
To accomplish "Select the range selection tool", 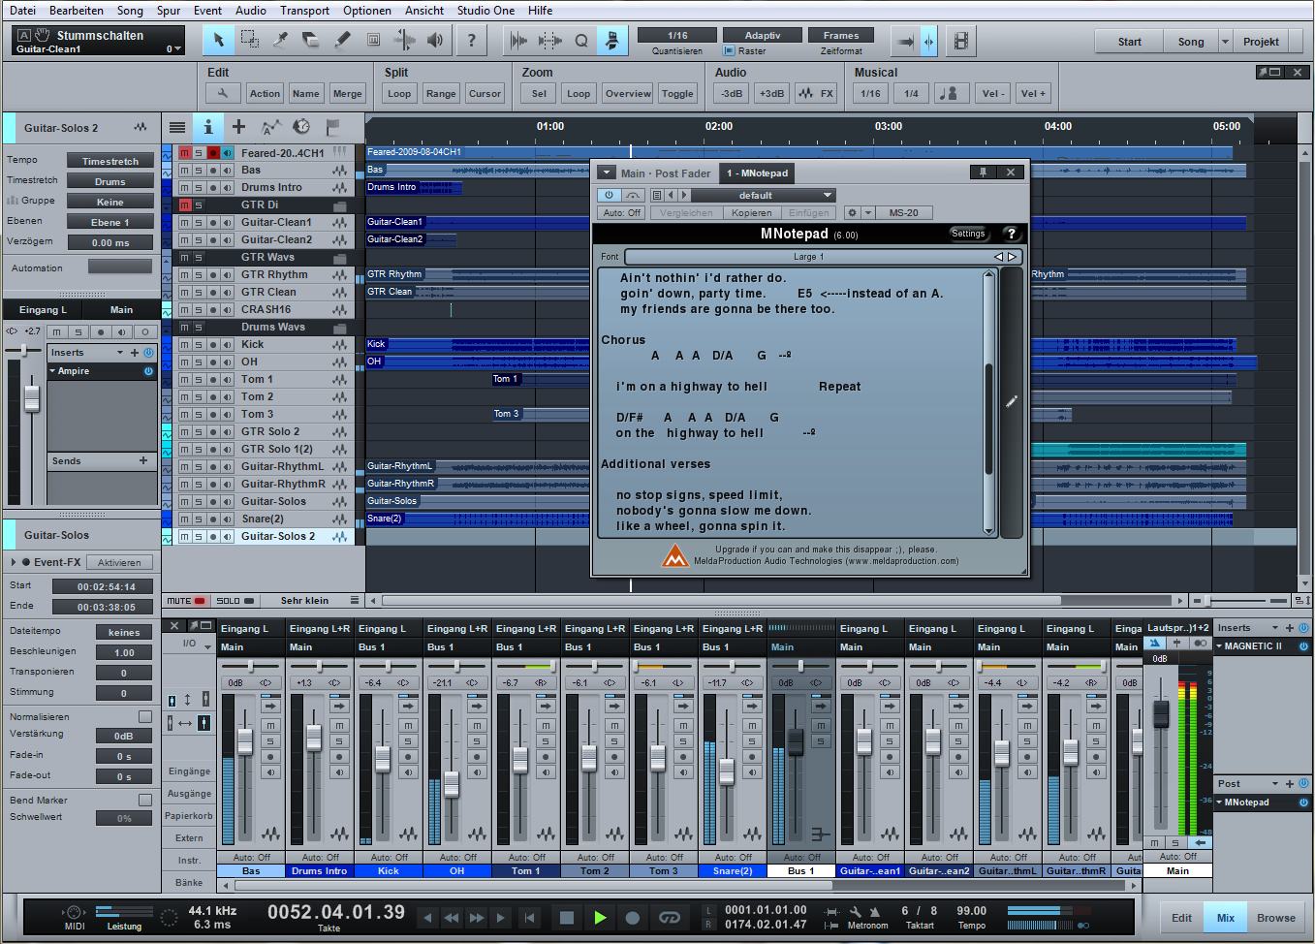I will pos(249,41).
